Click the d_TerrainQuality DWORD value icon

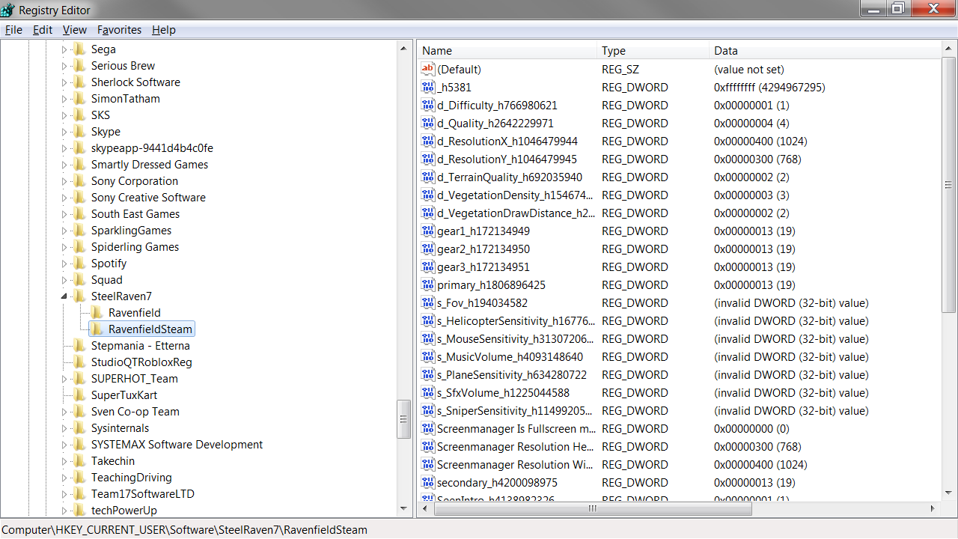428,177
